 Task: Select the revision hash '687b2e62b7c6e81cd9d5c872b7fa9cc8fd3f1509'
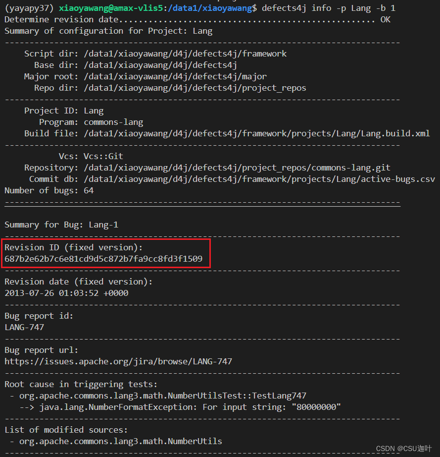pos(103,259)
